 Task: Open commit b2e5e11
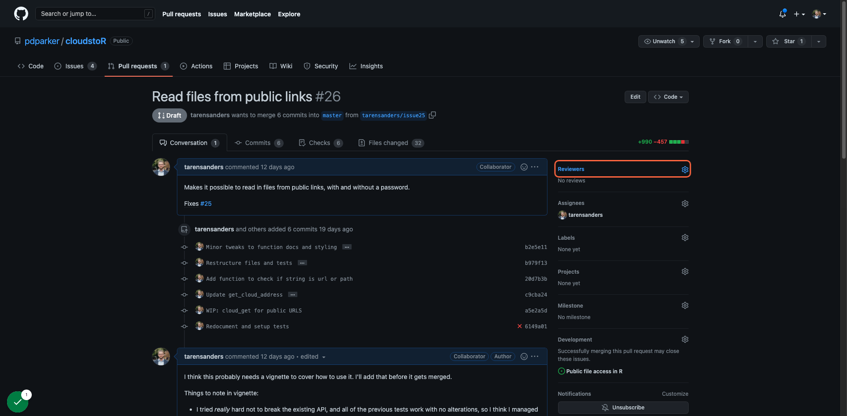point(536,247)
